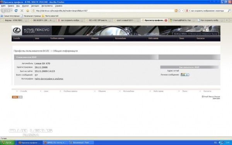Screen dimensions: 232x145
Task: Open the Журнал menu in menu bar
Action: click(x=25, y=6)
